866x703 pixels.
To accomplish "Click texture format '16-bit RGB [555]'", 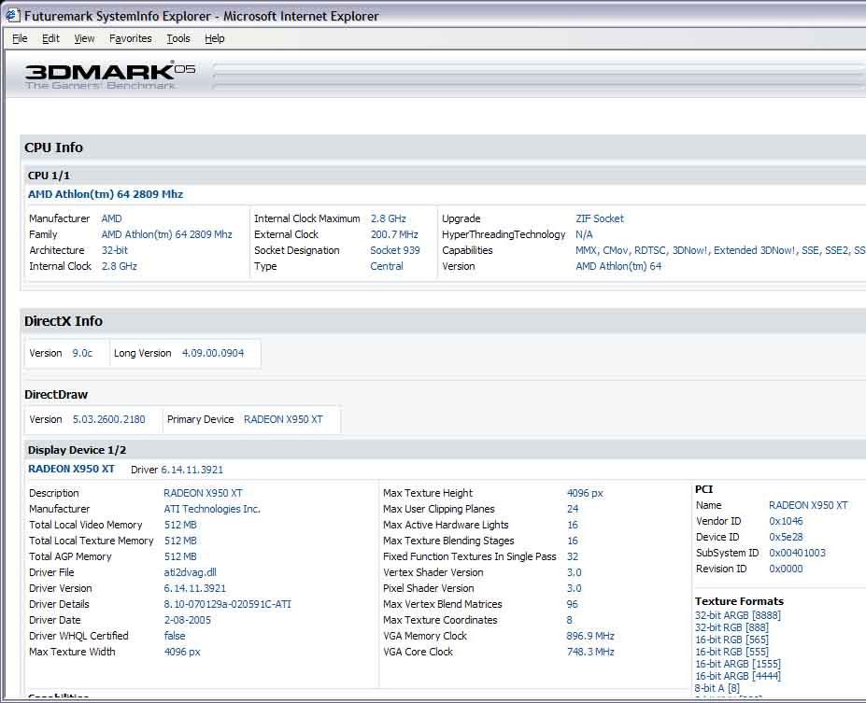I will point(731,652).
